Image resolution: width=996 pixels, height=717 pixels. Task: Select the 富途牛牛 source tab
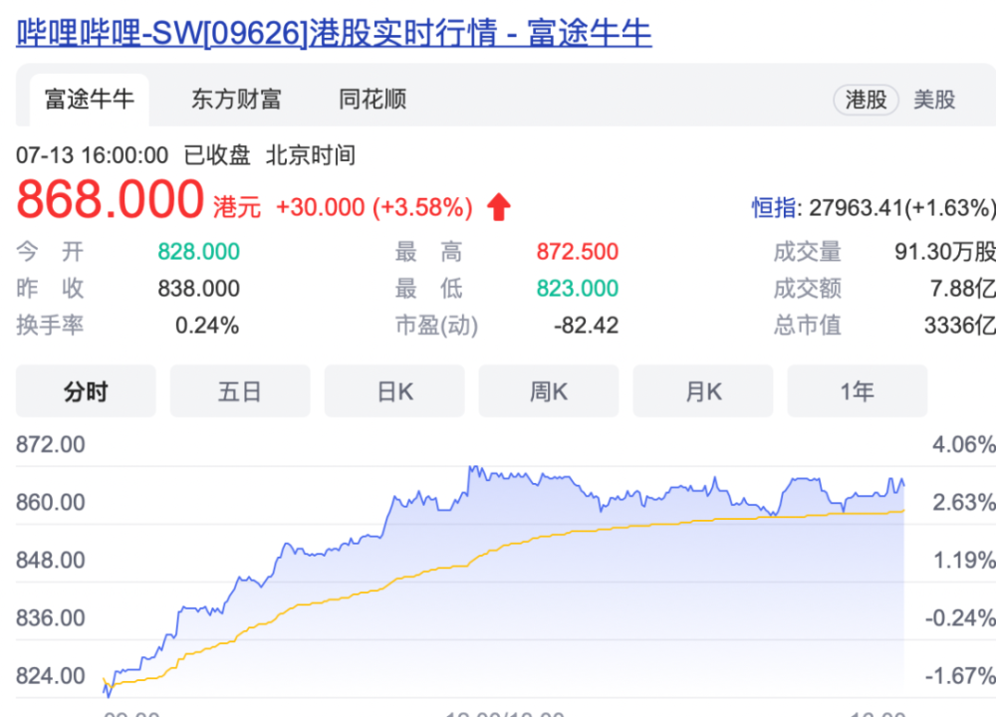point(89,100)
